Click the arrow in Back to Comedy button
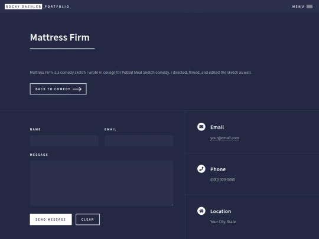Viewport: 319px width, 239px height. (x=77, y=89)
